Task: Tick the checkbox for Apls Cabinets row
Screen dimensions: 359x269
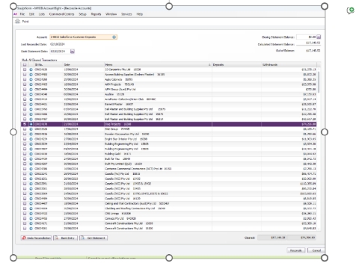Action: [x=25, y=79]
